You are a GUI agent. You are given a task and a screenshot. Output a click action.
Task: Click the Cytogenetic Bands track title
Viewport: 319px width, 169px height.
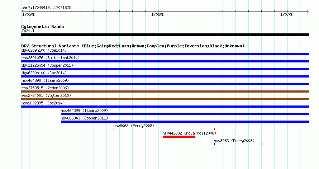point(43,27)
